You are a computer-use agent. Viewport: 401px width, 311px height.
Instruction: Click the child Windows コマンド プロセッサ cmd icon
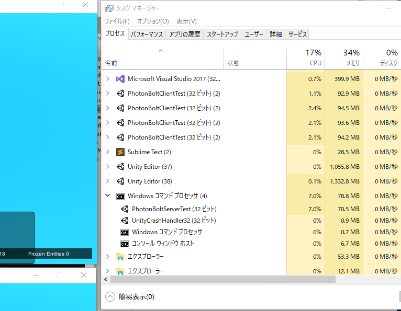coord(125,233)
